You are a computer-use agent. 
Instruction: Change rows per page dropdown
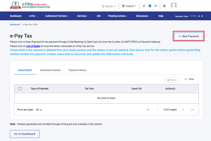39,110
